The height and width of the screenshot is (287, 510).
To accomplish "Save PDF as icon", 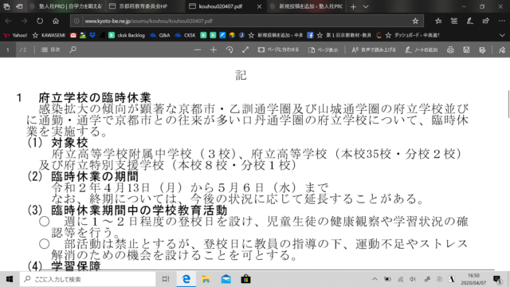I will pyautogui.click(x=482, y=49).
